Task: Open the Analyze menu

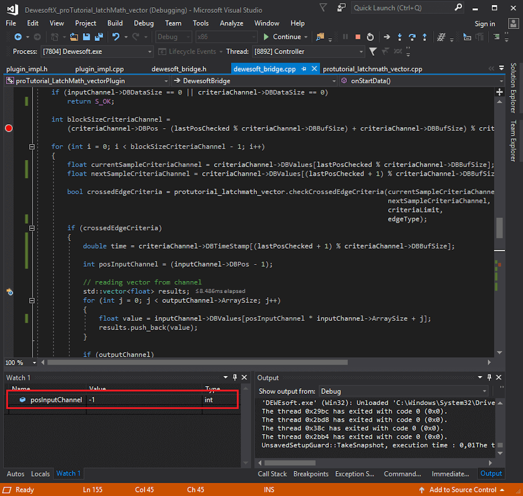Action: pyautogui.click(x=231, y=23)
